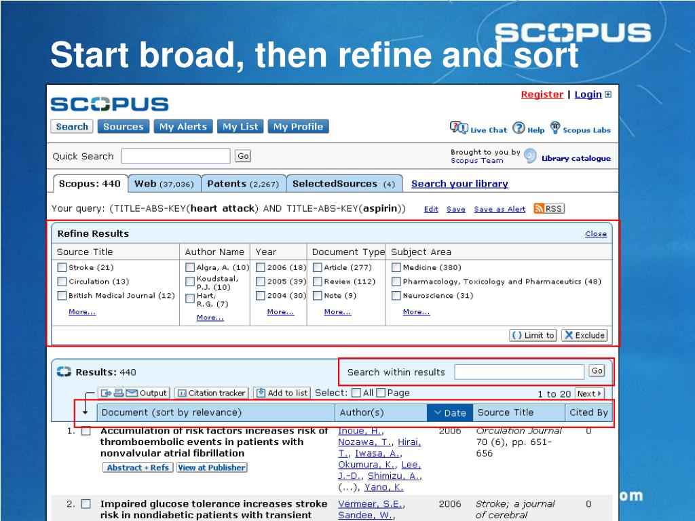Image resolution: width=695 pixels, height=521 pixels.
Task: Check year 2005 (39) box
Action: (261, 282)
